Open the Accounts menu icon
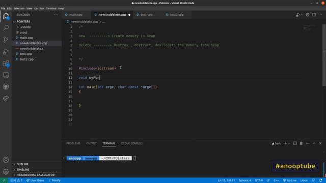 [x=6, y=160]
